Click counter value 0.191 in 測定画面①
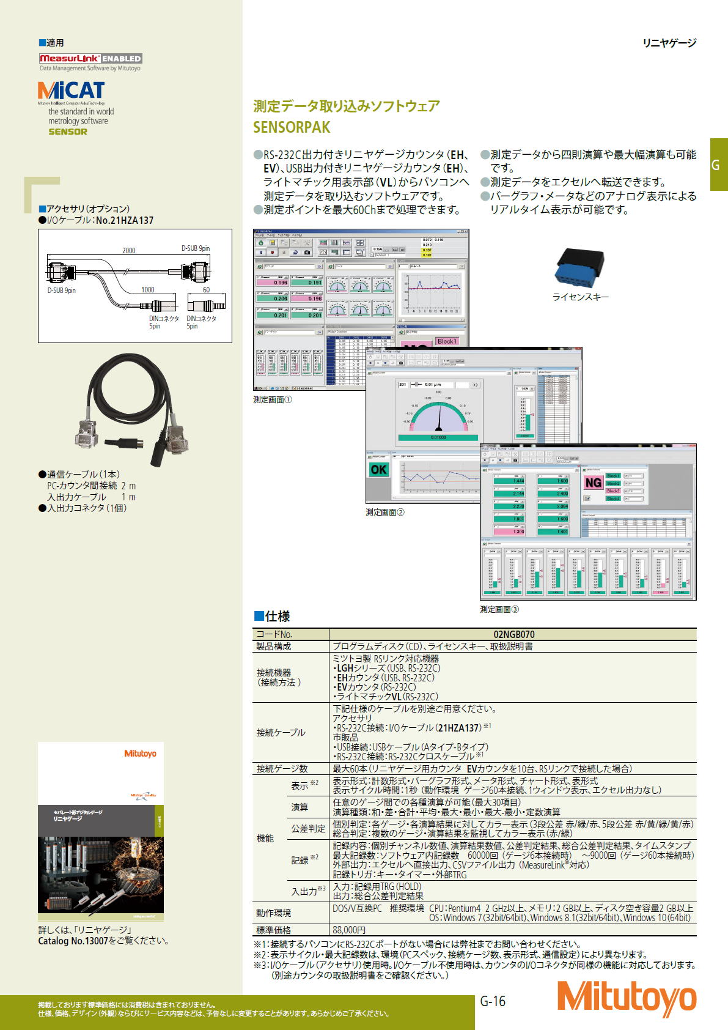The image size is (728, 1030). (307, 283)
